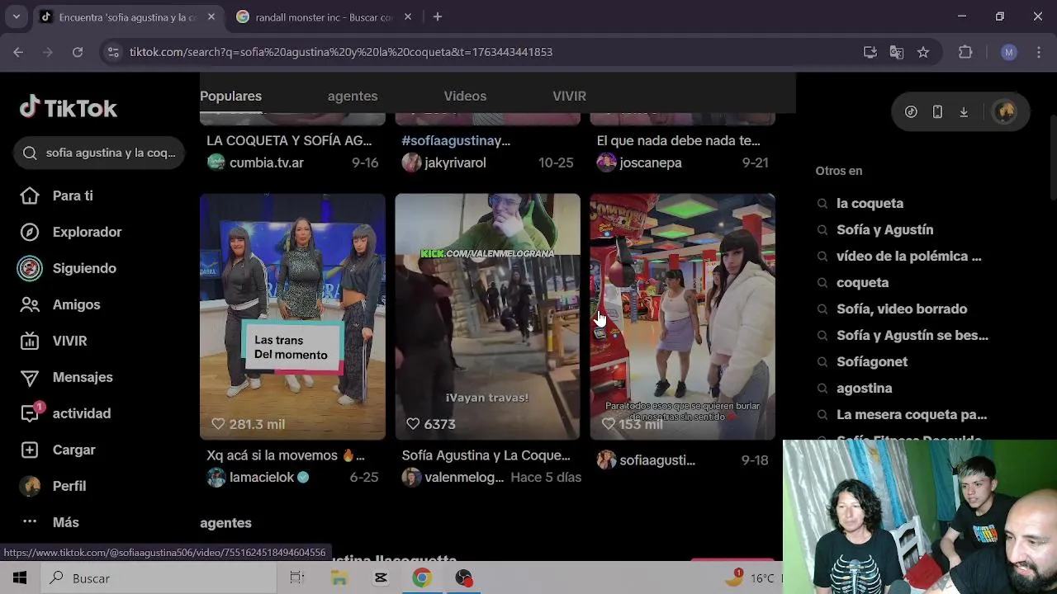Open profile avatar in top-right pill
This screenshot has height=594, width=1057.
1004,112
